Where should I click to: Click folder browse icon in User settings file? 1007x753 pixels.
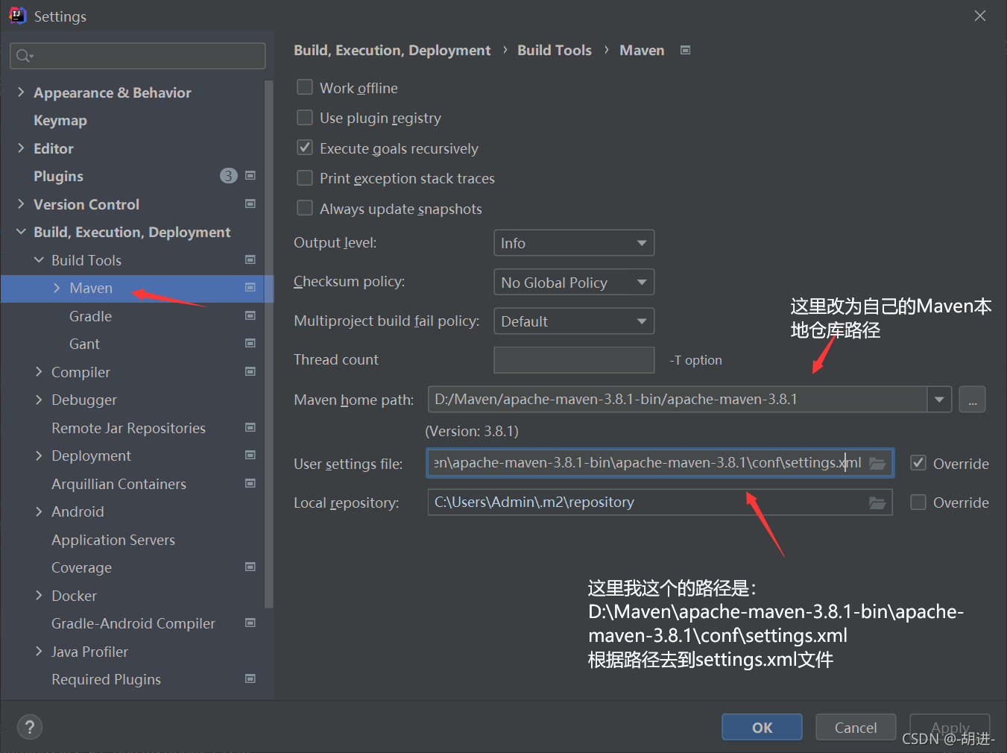tap(877, 463)
